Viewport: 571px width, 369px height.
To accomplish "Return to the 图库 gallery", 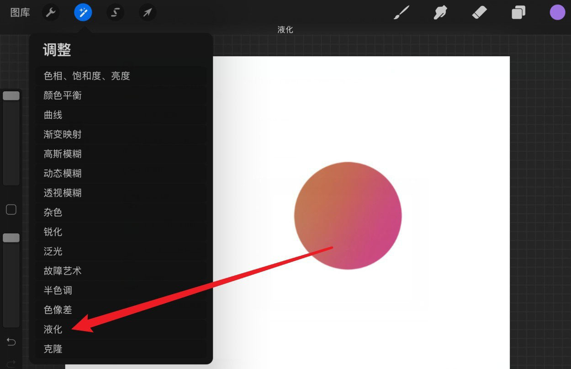I will point(20,12).
